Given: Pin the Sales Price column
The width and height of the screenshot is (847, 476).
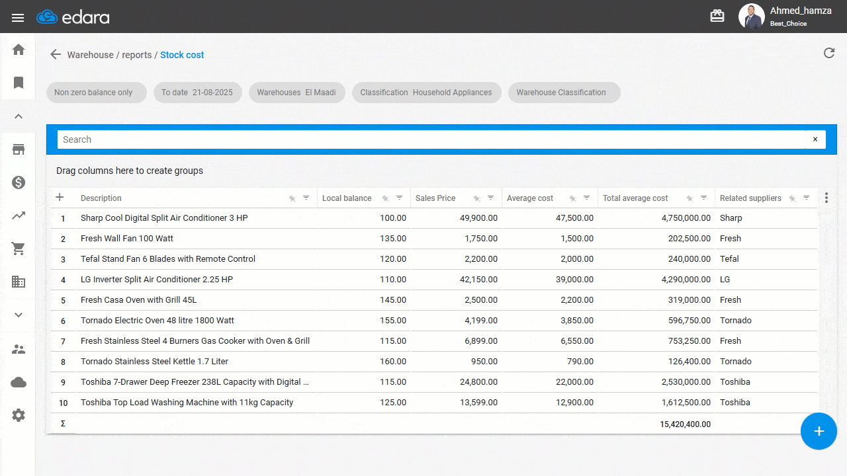Looking at the screenshot, I should point(476,198).
